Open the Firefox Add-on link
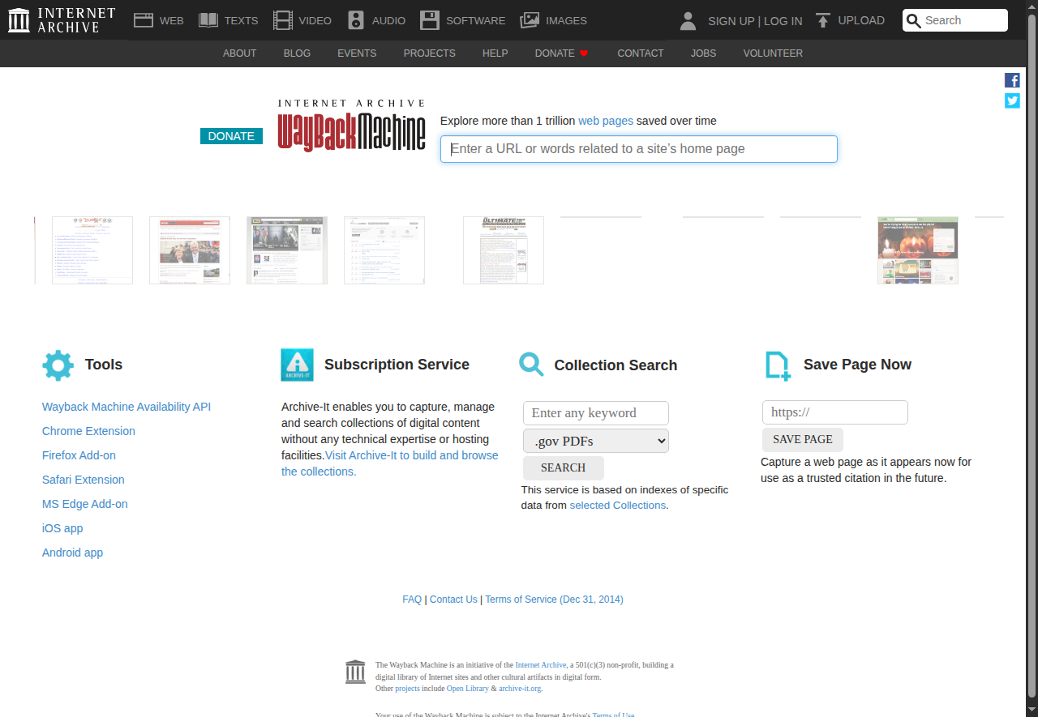Viewport: 1038px width, 717px height. (79, 455)
